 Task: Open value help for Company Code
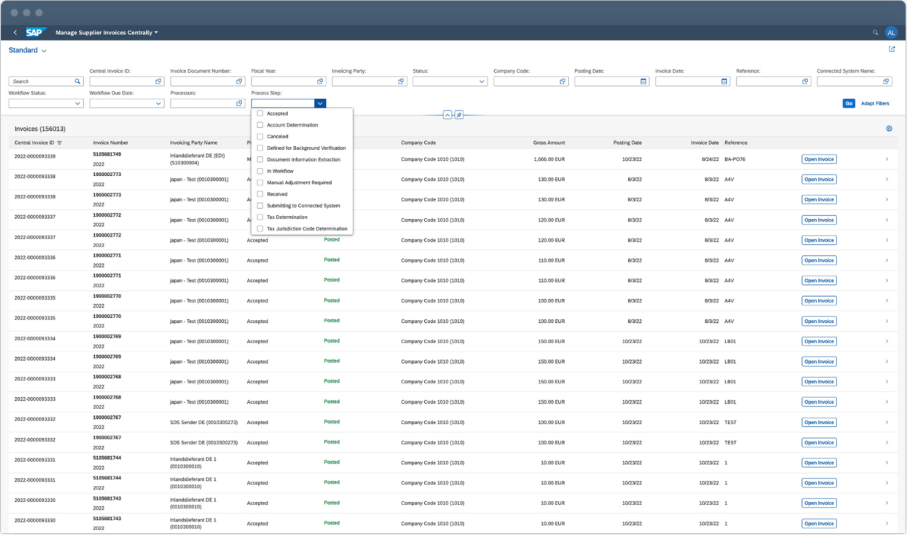563,81
